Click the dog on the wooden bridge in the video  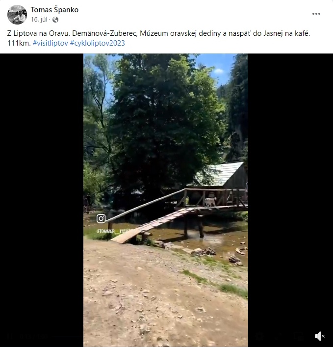[x=210, y=202]
